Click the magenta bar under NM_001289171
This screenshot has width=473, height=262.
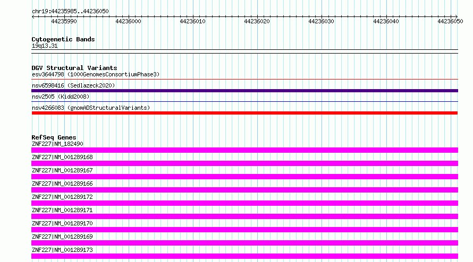pos(244,216)
